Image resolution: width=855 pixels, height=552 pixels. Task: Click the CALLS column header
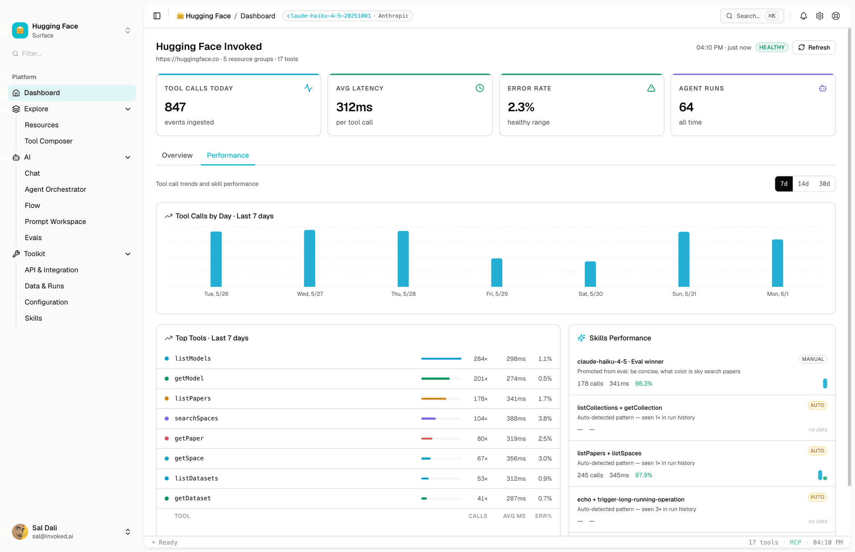click(478, 516)
